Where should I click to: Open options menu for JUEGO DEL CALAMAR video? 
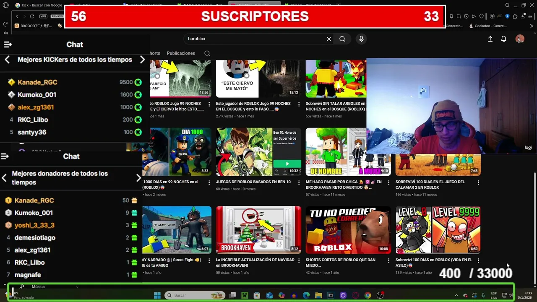pyautogui.click(x=479, y=182)
